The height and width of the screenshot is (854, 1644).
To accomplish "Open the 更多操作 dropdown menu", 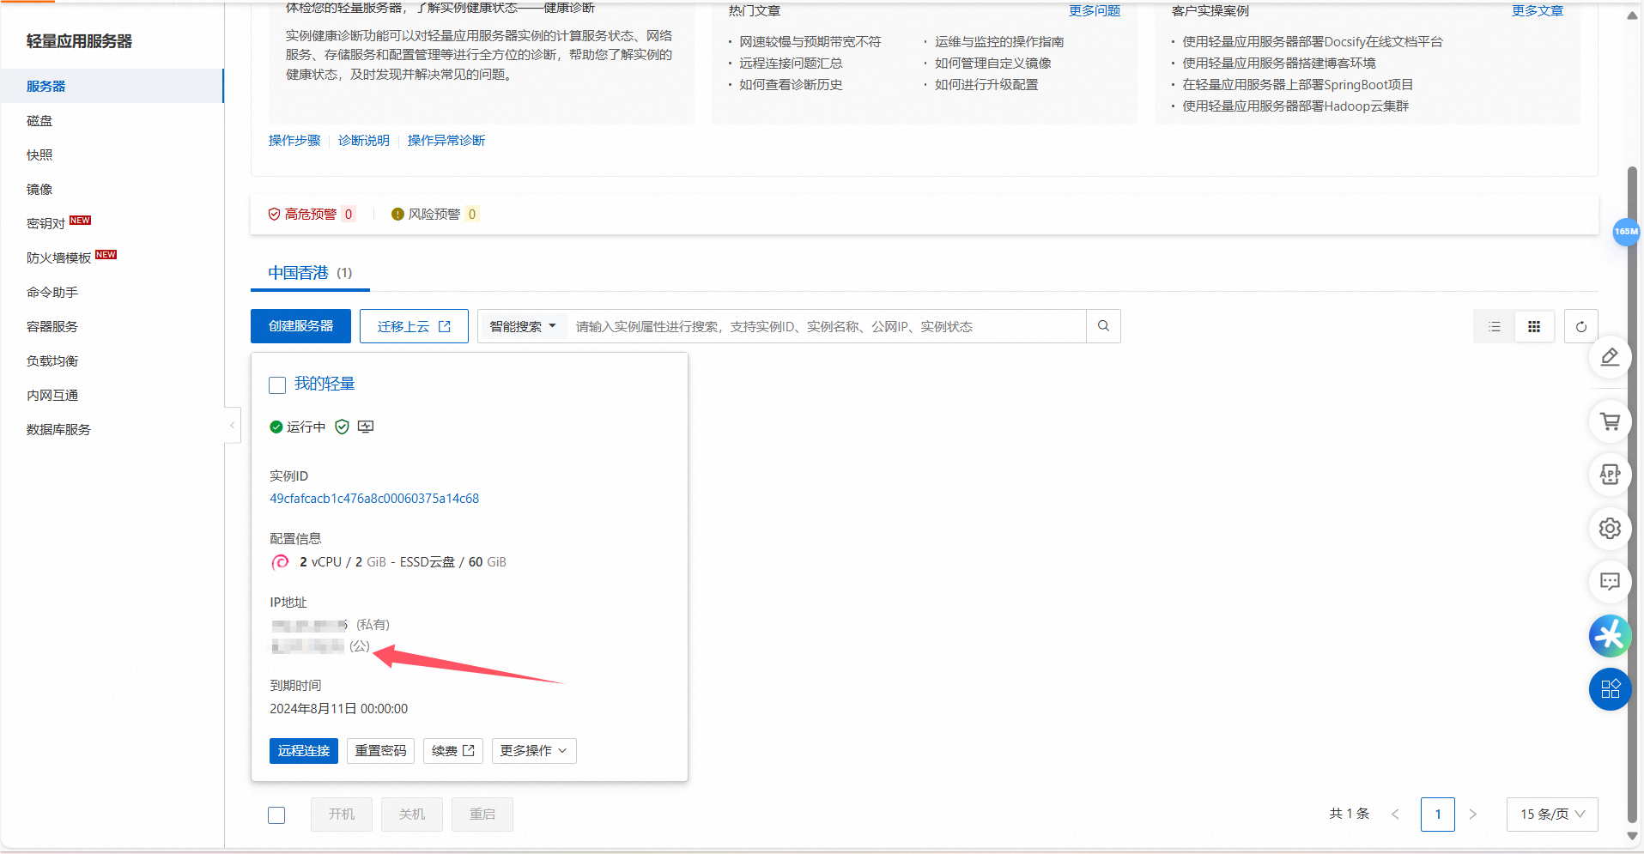I will click(x=533, y=751).
